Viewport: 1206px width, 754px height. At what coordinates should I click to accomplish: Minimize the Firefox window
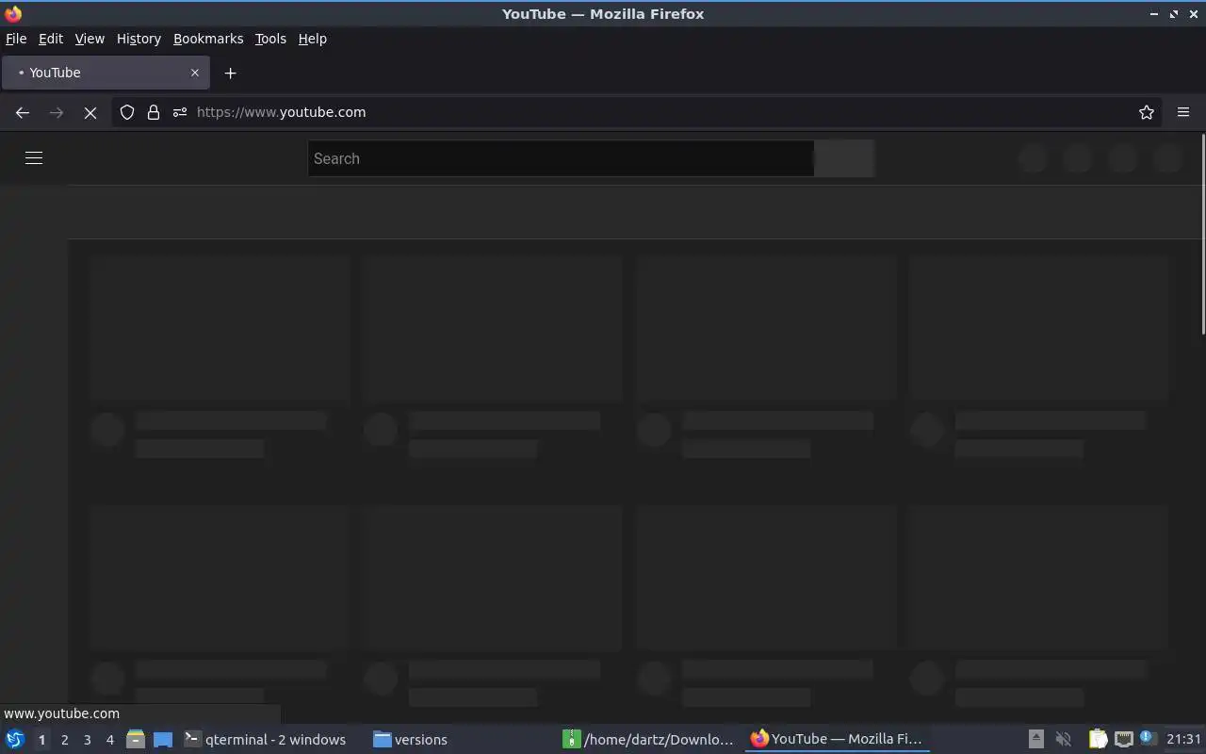coord(1154,14)
